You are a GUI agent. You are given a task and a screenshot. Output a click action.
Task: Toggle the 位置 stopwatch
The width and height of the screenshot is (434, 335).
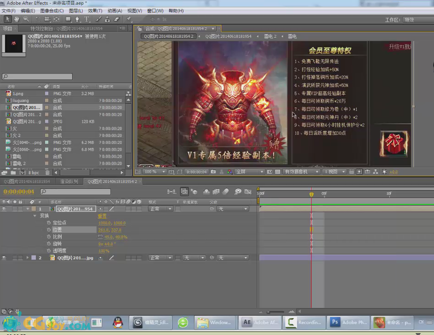point(49,230)
